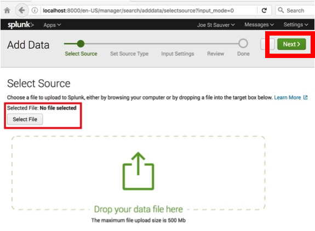Select the Select Source wizard step

coord(81,54)
